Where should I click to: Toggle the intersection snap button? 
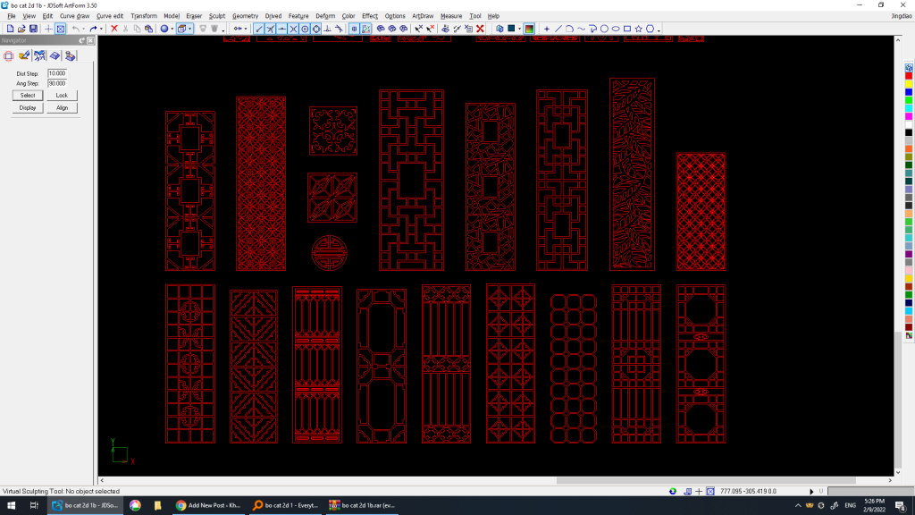[x=293, y=29]
